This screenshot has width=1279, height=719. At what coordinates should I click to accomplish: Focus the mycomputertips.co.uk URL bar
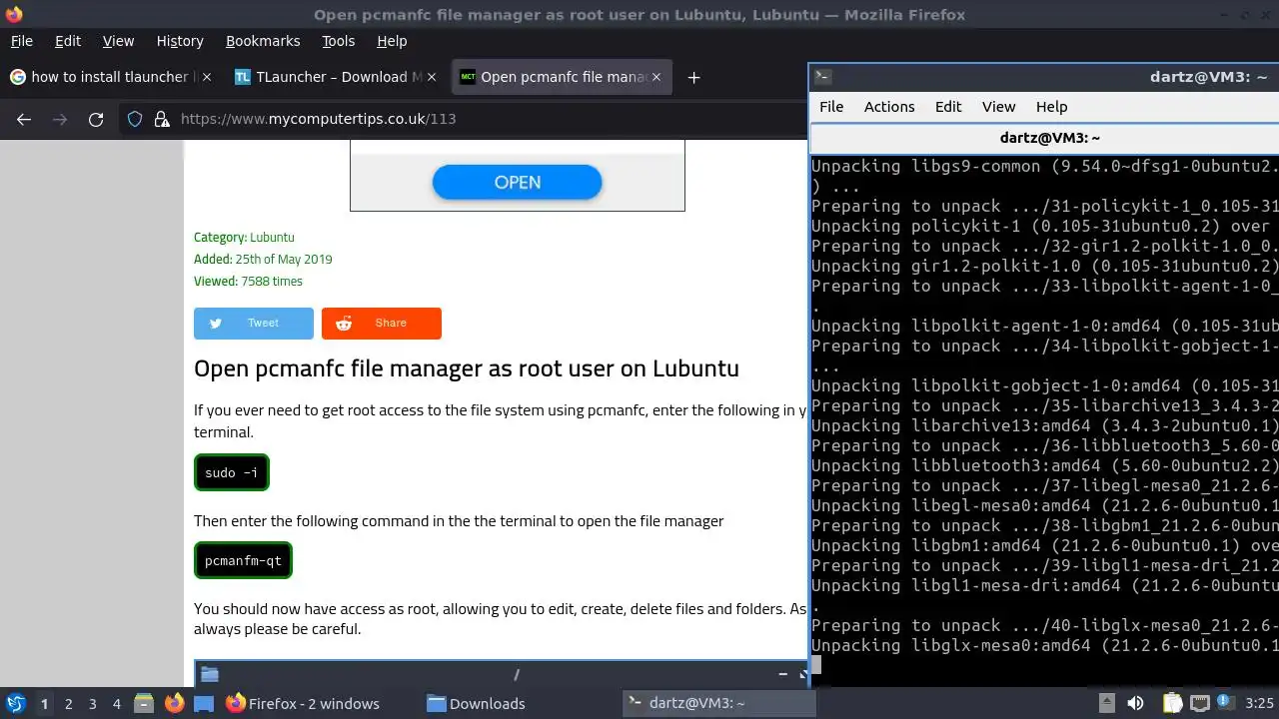pos(318,119)
